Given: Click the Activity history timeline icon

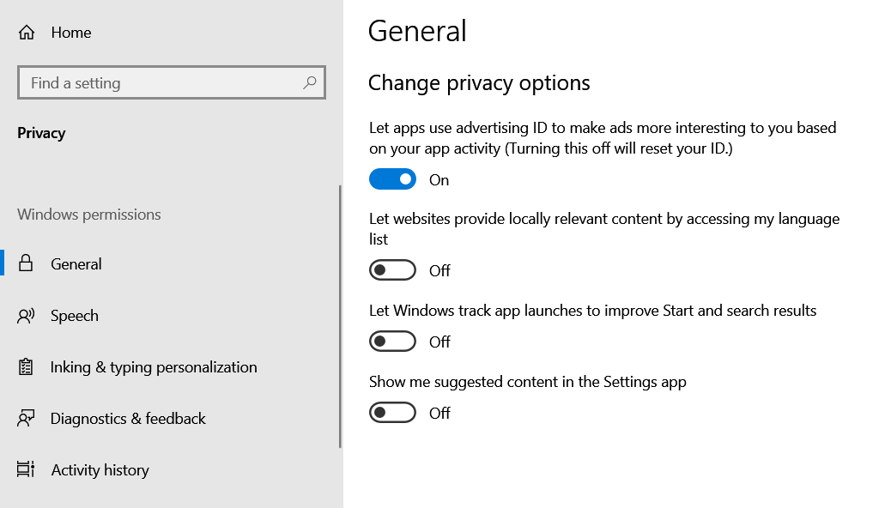Looking at the screenshot, I should pyautogui.click(x=26, y=470).
